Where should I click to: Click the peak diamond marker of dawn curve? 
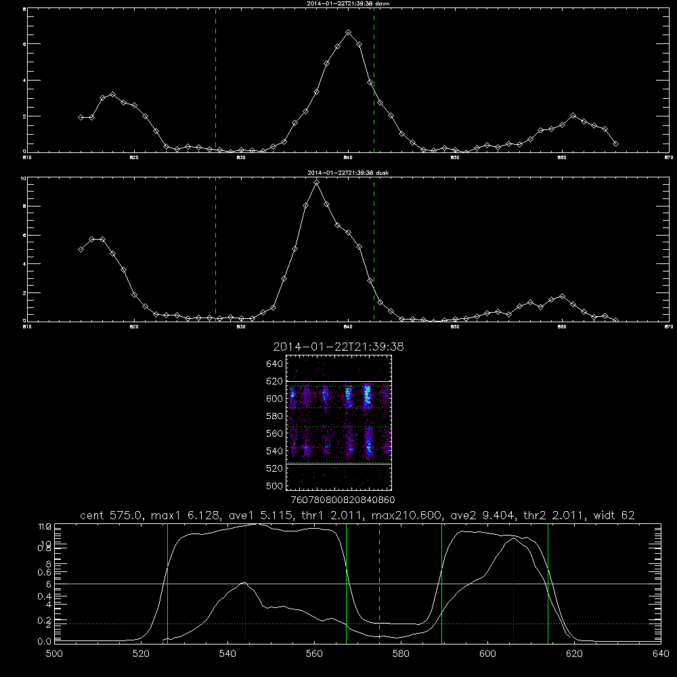coord(349,32)
